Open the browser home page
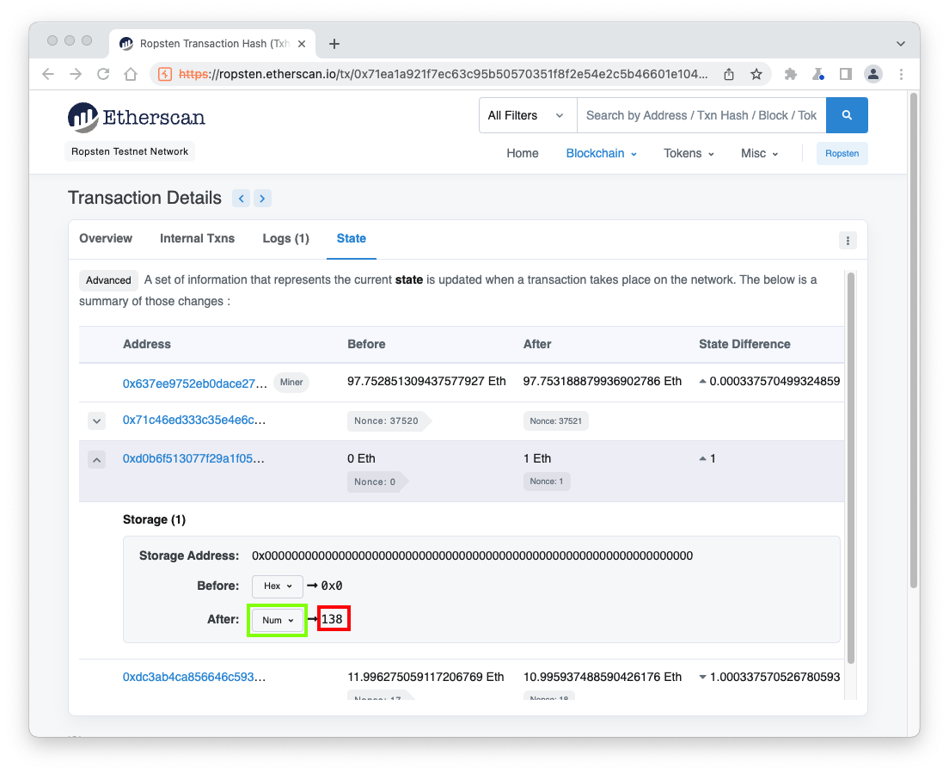The image size is (949, 773). pos(131,74)
